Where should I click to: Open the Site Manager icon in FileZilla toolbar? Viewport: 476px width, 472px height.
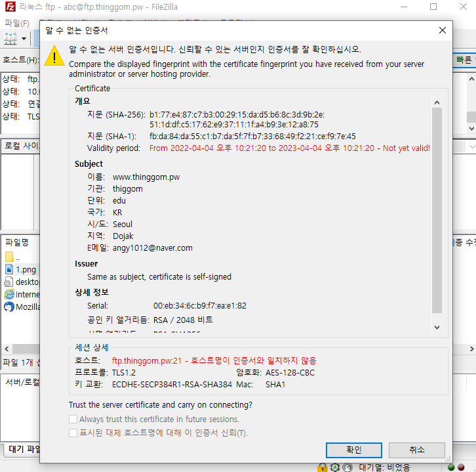coord(10,39)
